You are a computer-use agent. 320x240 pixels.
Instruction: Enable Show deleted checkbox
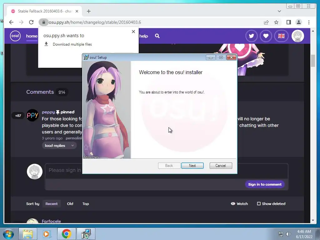259,204
